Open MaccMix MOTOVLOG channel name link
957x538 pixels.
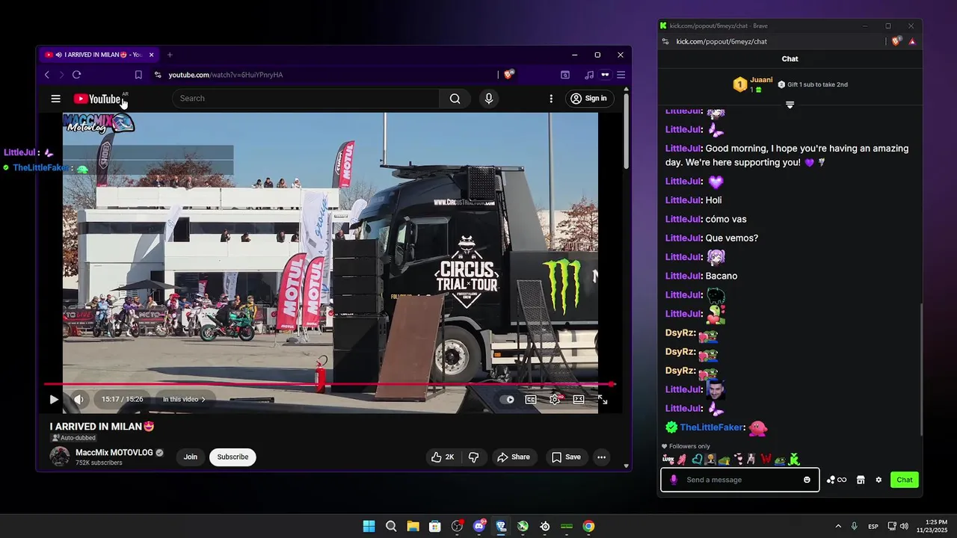tap(114, 453)
